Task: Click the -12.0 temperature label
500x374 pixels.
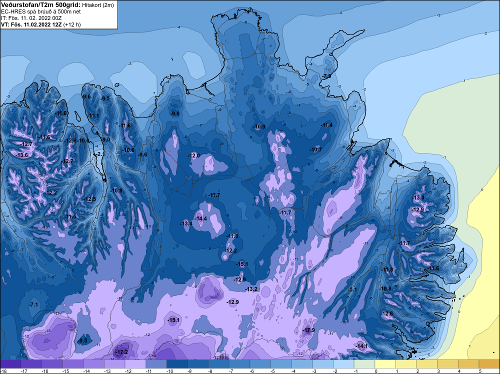Action: pos(194,155)
